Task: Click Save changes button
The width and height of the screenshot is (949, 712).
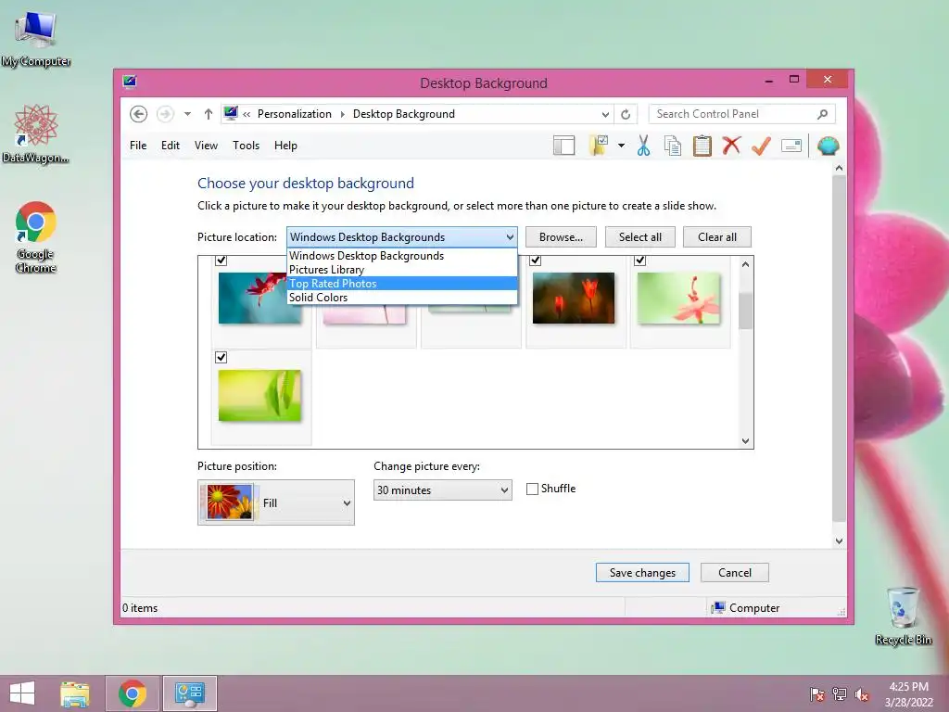Action: 642,573
